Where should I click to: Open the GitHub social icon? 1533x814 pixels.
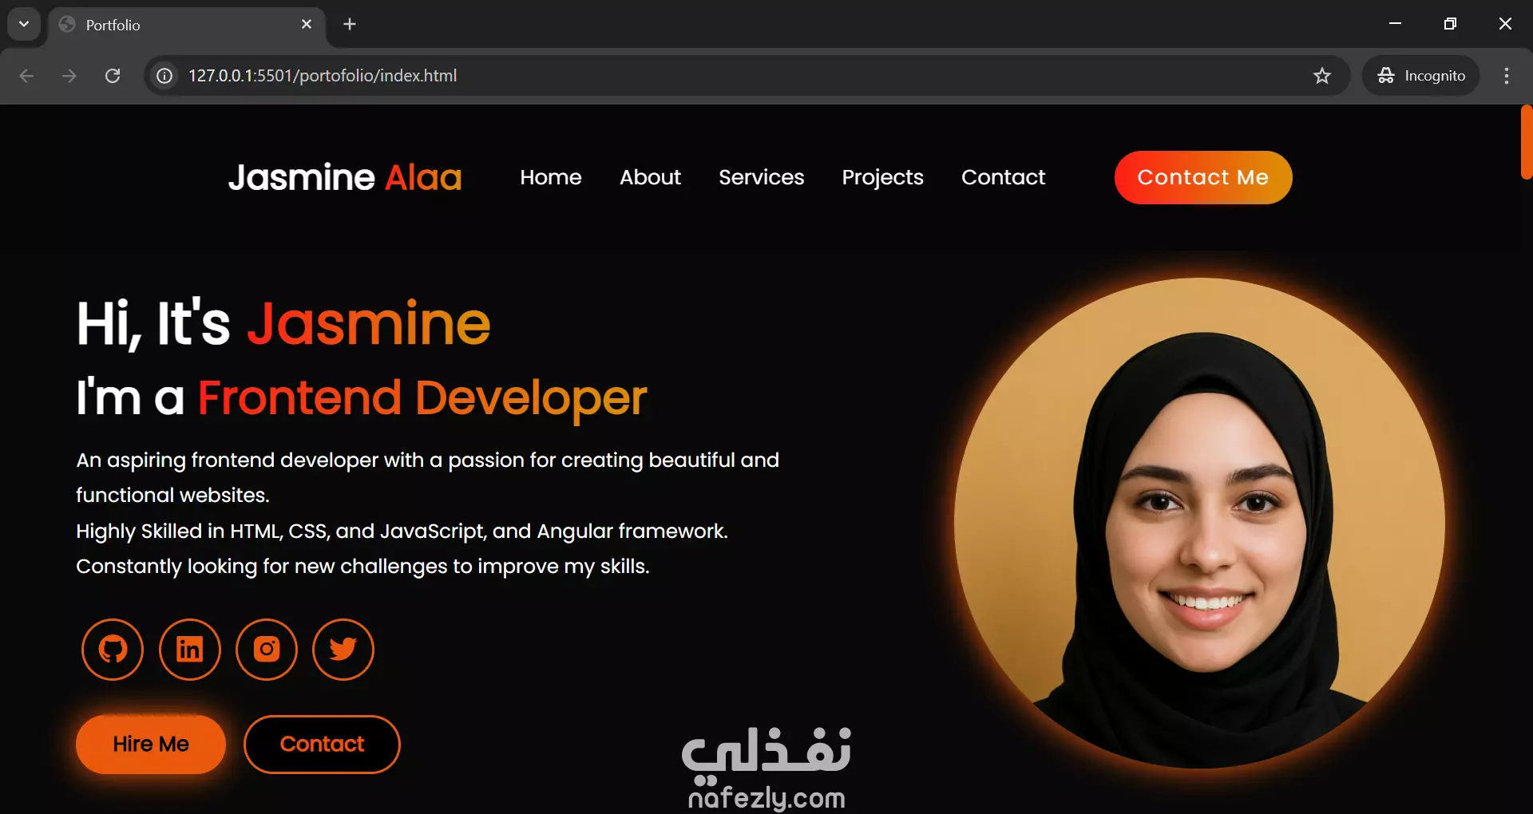click(113, 650)
